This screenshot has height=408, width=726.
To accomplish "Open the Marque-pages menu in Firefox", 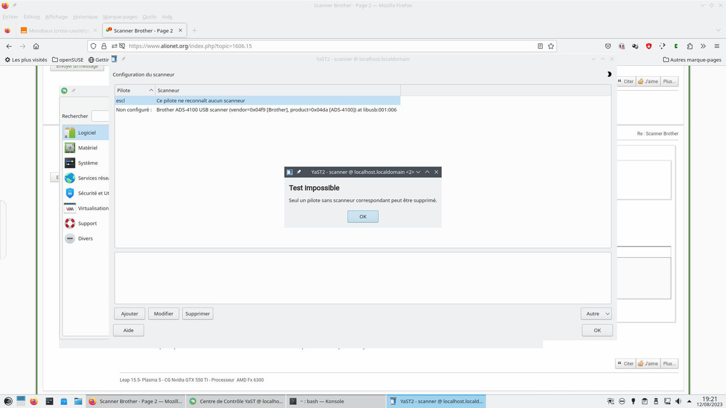I will 120,17.
